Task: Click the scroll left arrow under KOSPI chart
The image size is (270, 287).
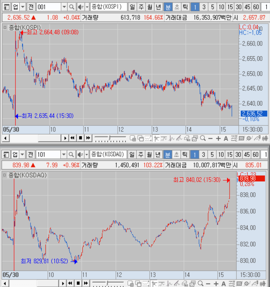Action: (x=6, y=138)
